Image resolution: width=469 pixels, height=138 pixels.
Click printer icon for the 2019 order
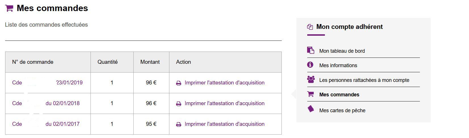pyautogui.click(x=178, y=83)
